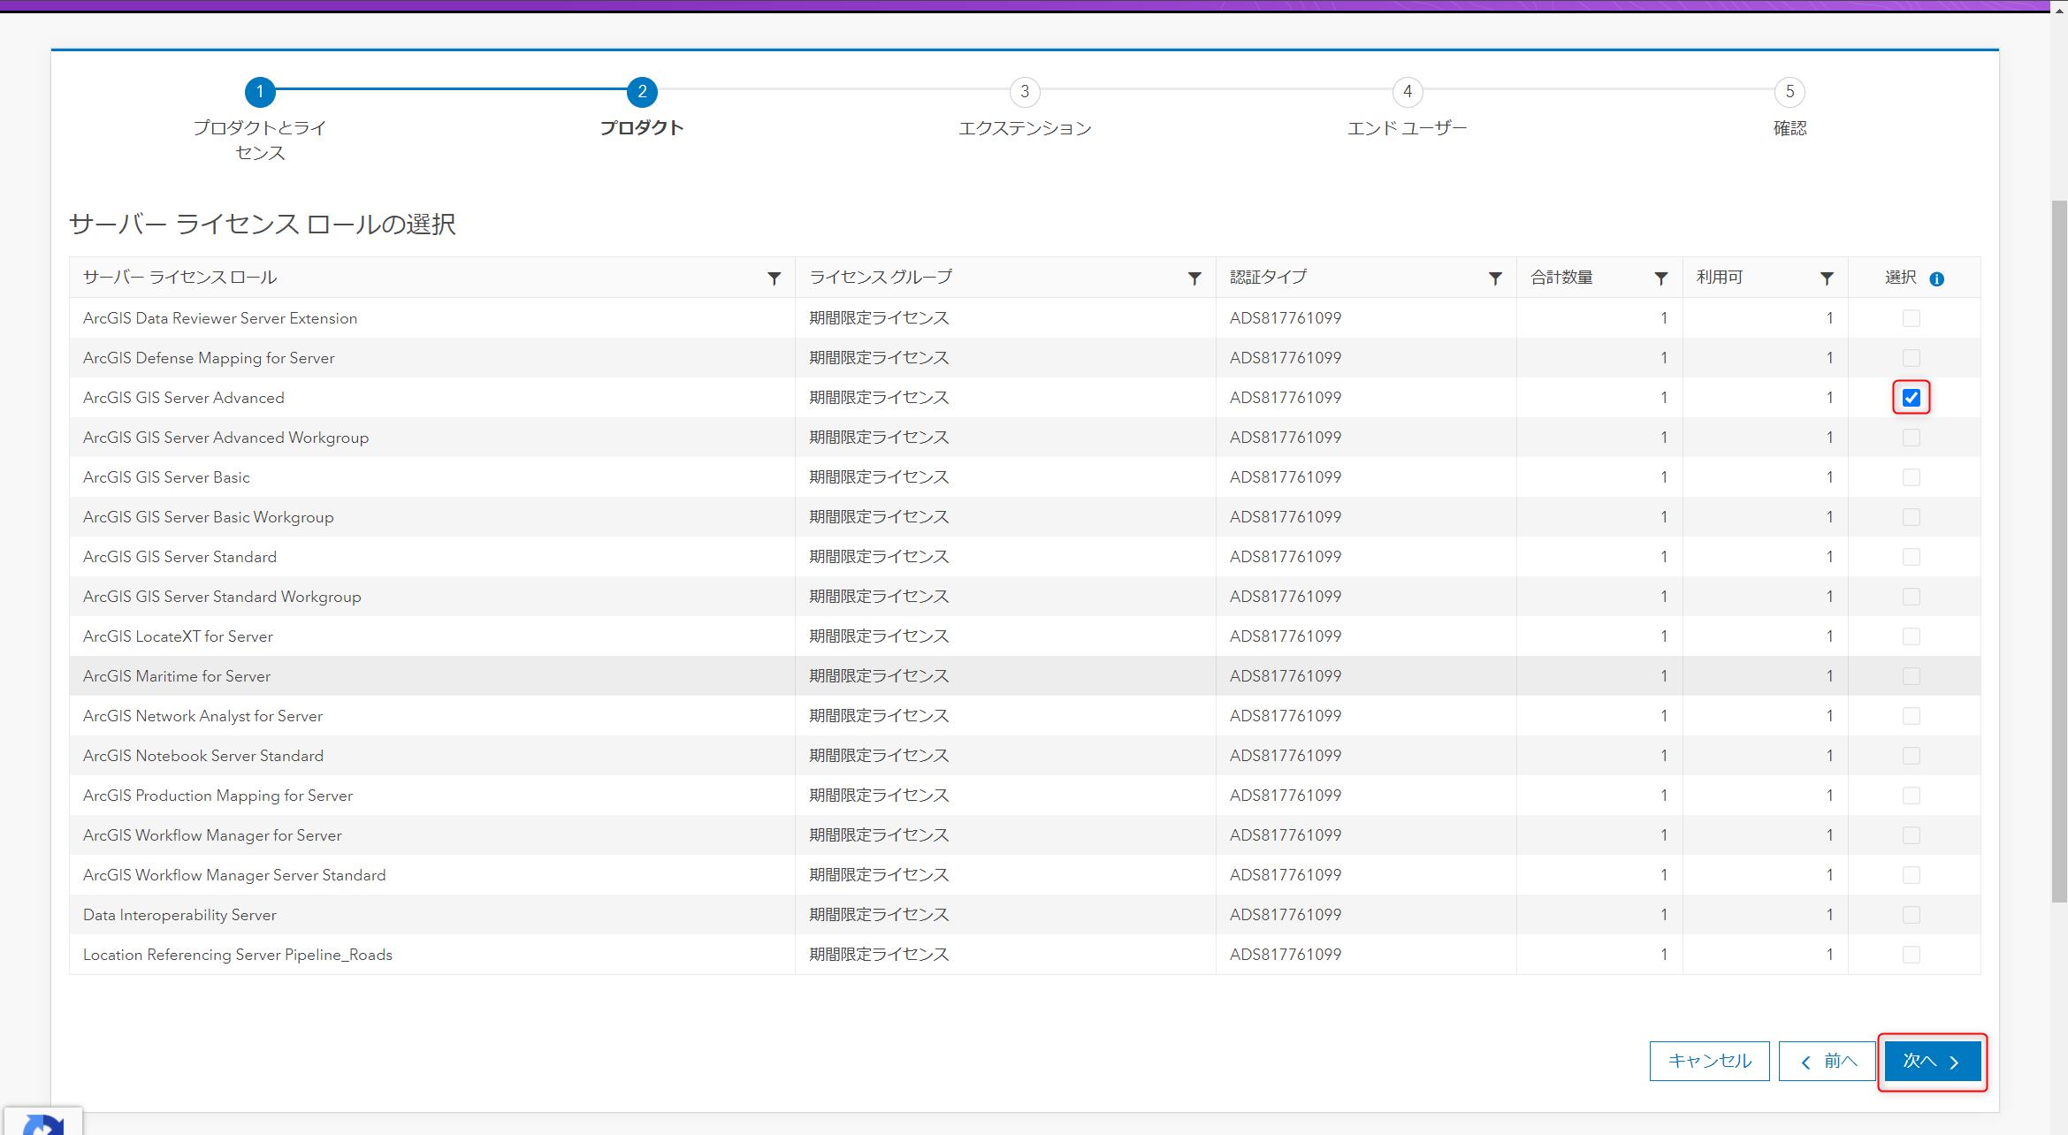The image size is (2068, 1135).
Task: Click ArcGIS LocateXT for Server text
Action: click(178, 636)
